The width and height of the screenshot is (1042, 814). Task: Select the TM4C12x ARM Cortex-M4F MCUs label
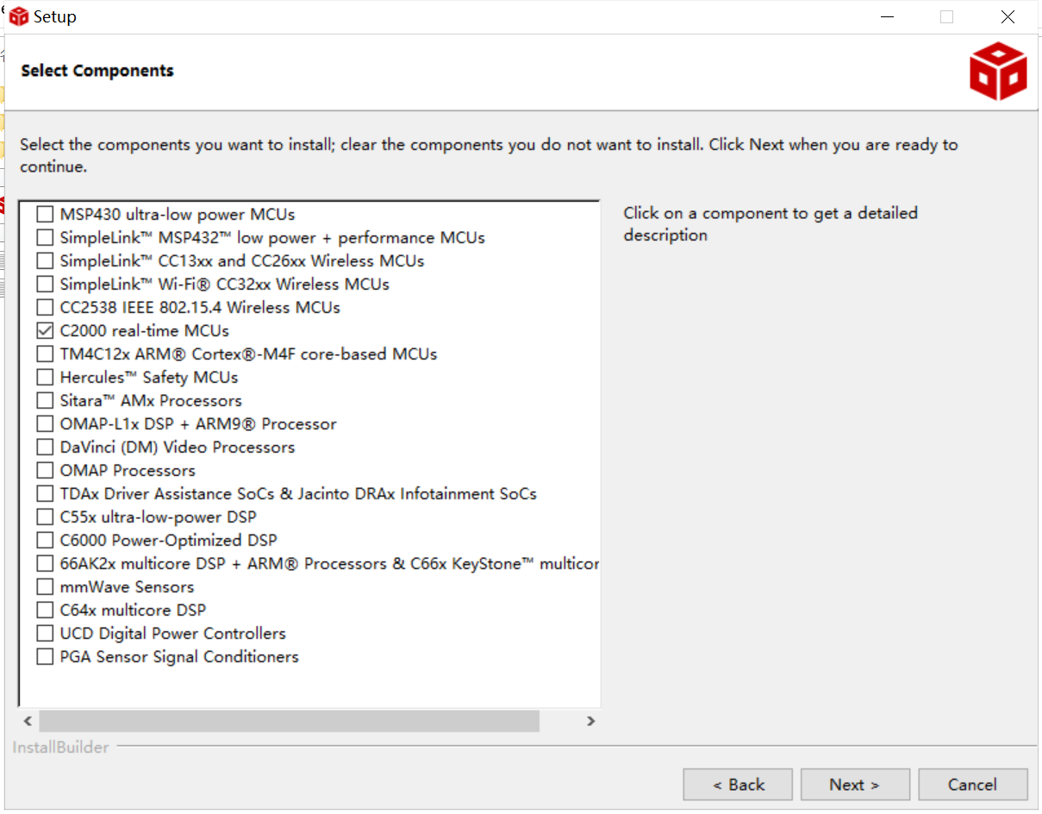248,354
